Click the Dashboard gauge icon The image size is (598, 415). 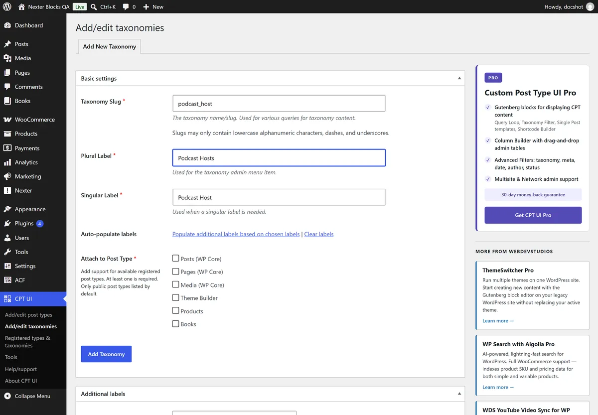7,25
